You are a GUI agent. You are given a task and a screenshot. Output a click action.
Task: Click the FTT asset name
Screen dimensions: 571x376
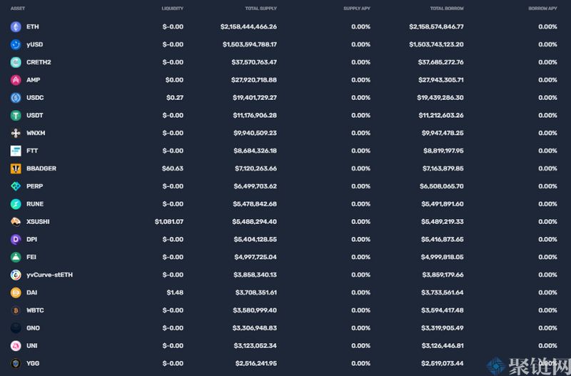pyautogui.click(x=32, y=151)
